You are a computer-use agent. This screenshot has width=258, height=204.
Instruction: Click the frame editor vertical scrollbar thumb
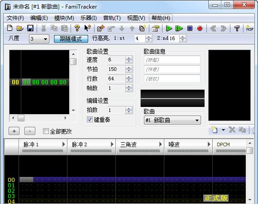(x=73, y=61)
